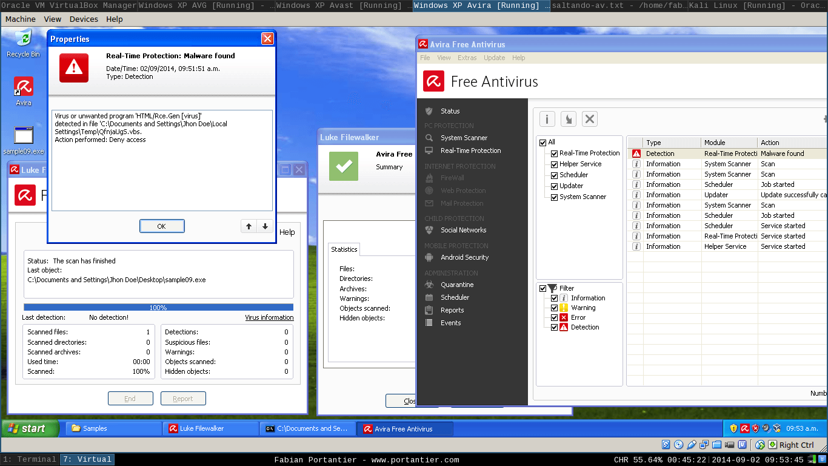Open the VirtualBox Machine menu

[x=21, y=19]
